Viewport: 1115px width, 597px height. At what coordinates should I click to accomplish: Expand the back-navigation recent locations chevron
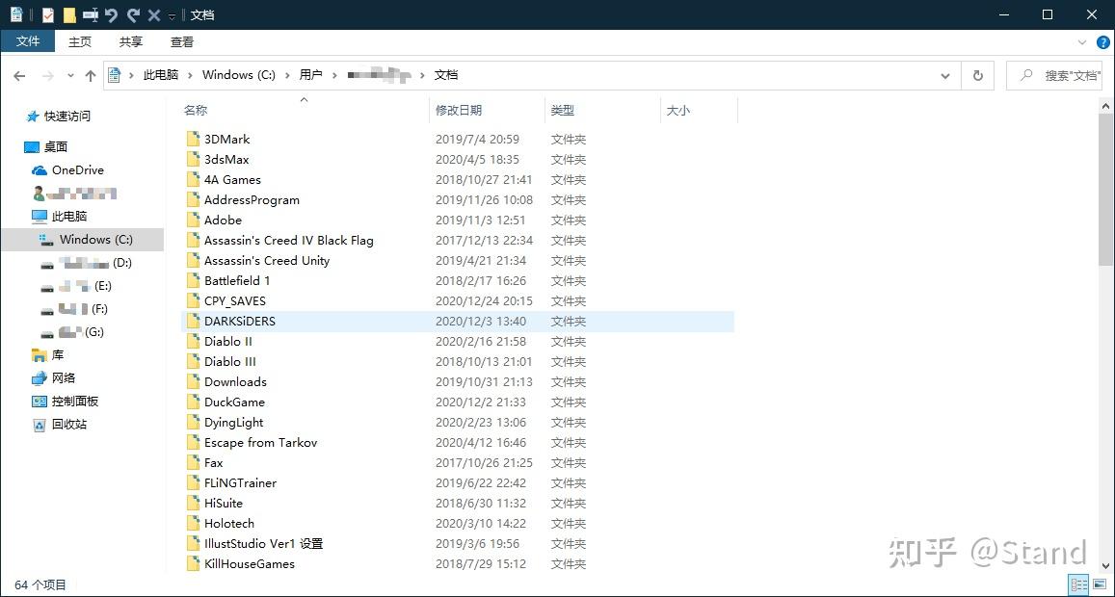tap(69, 74)
